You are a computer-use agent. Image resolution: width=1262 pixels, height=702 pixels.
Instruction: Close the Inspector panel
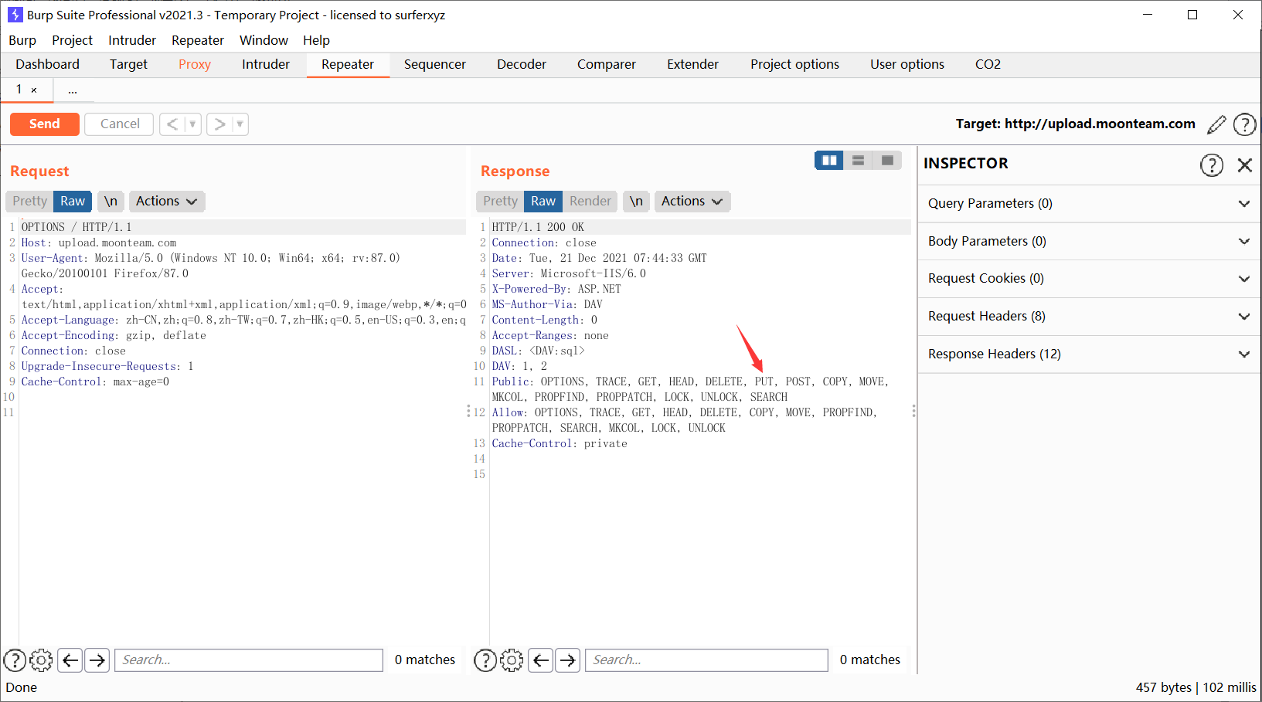coord(1244,164)
